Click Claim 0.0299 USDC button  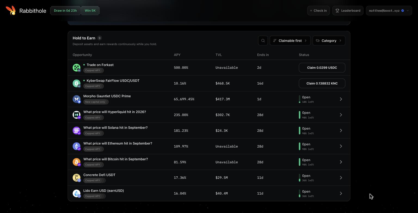(322, 68)
